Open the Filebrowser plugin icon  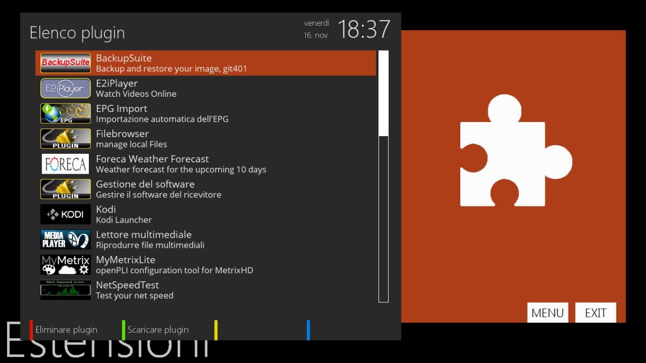(65, 139)
